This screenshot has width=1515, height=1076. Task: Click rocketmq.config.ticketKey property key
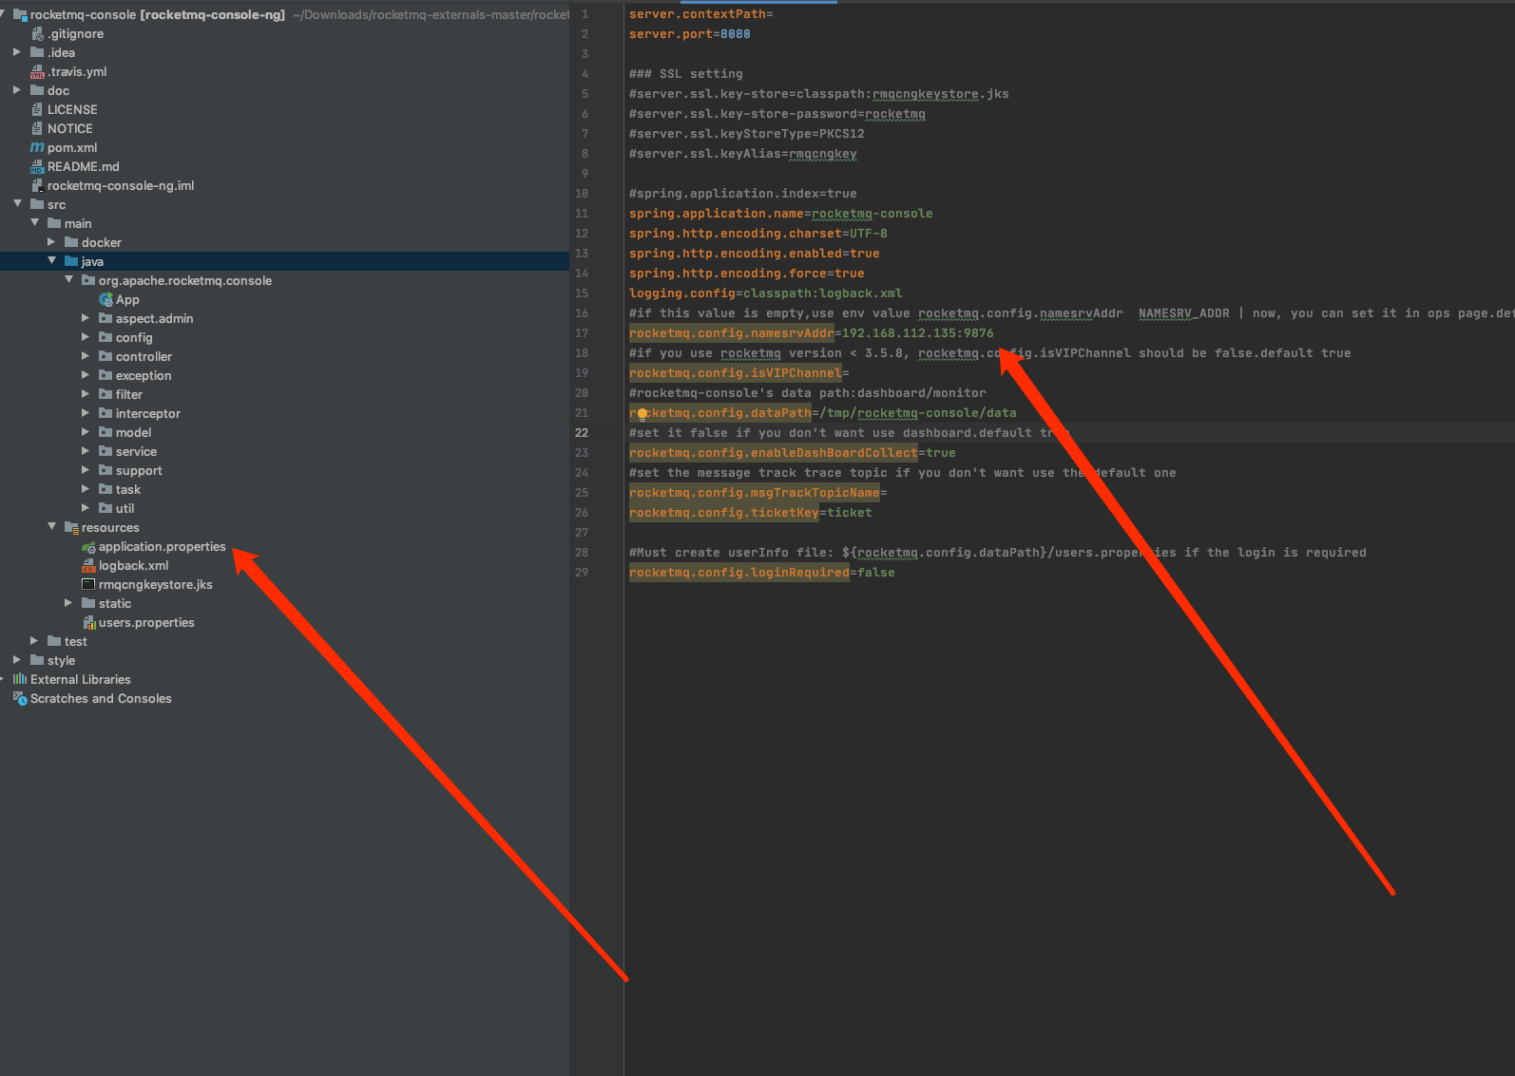tap(724, 513)
